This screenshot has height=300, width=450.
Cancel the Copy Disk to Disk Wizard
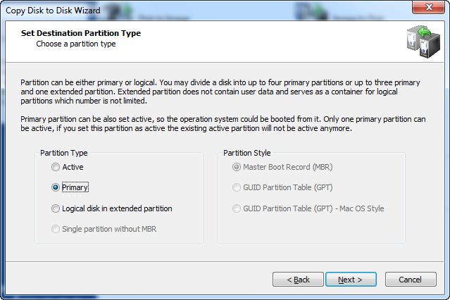(x=411, y=280)
